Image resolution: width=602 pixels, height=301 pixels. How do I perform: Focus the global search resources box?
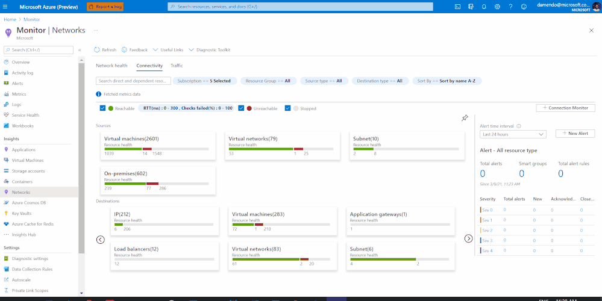(x=300, y=7)
